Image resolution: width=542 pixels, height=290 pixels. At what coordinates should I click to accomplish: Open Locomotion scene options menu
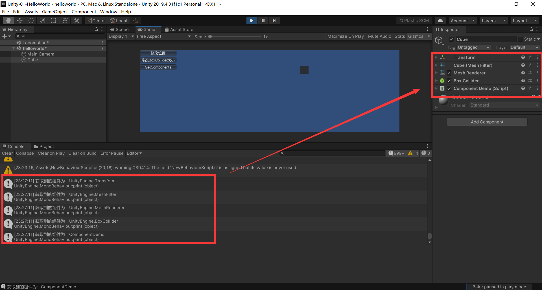pyautogui.click(x=102, y=43)
